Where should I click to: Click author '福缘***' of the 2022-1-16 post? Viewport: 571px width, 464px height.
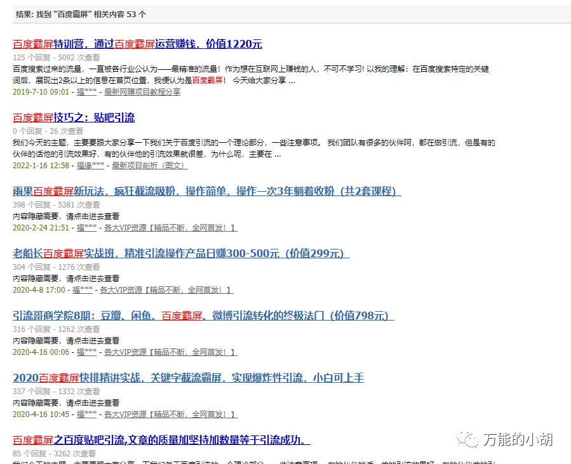click(x=90, y=165)
